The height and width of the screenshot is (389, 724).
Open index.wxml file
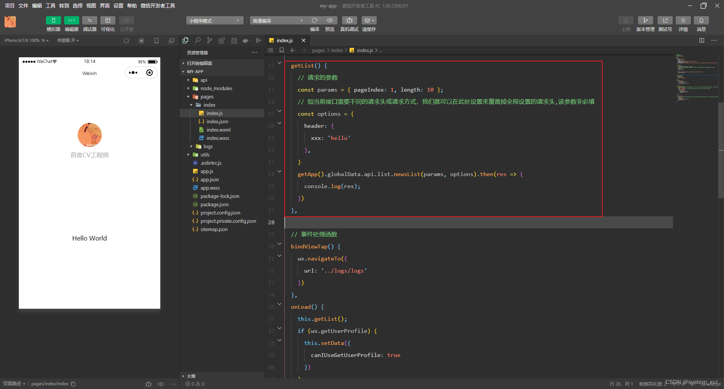[222, 130]
